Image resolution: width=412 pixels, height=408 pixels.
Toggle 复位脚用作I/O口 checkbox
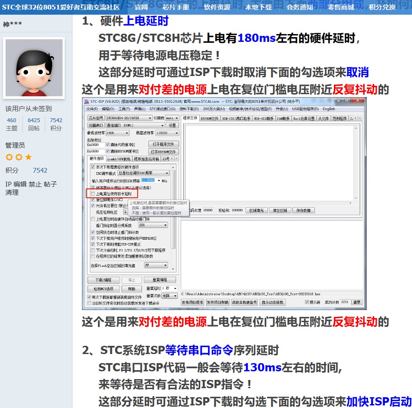tap(93, 199)
